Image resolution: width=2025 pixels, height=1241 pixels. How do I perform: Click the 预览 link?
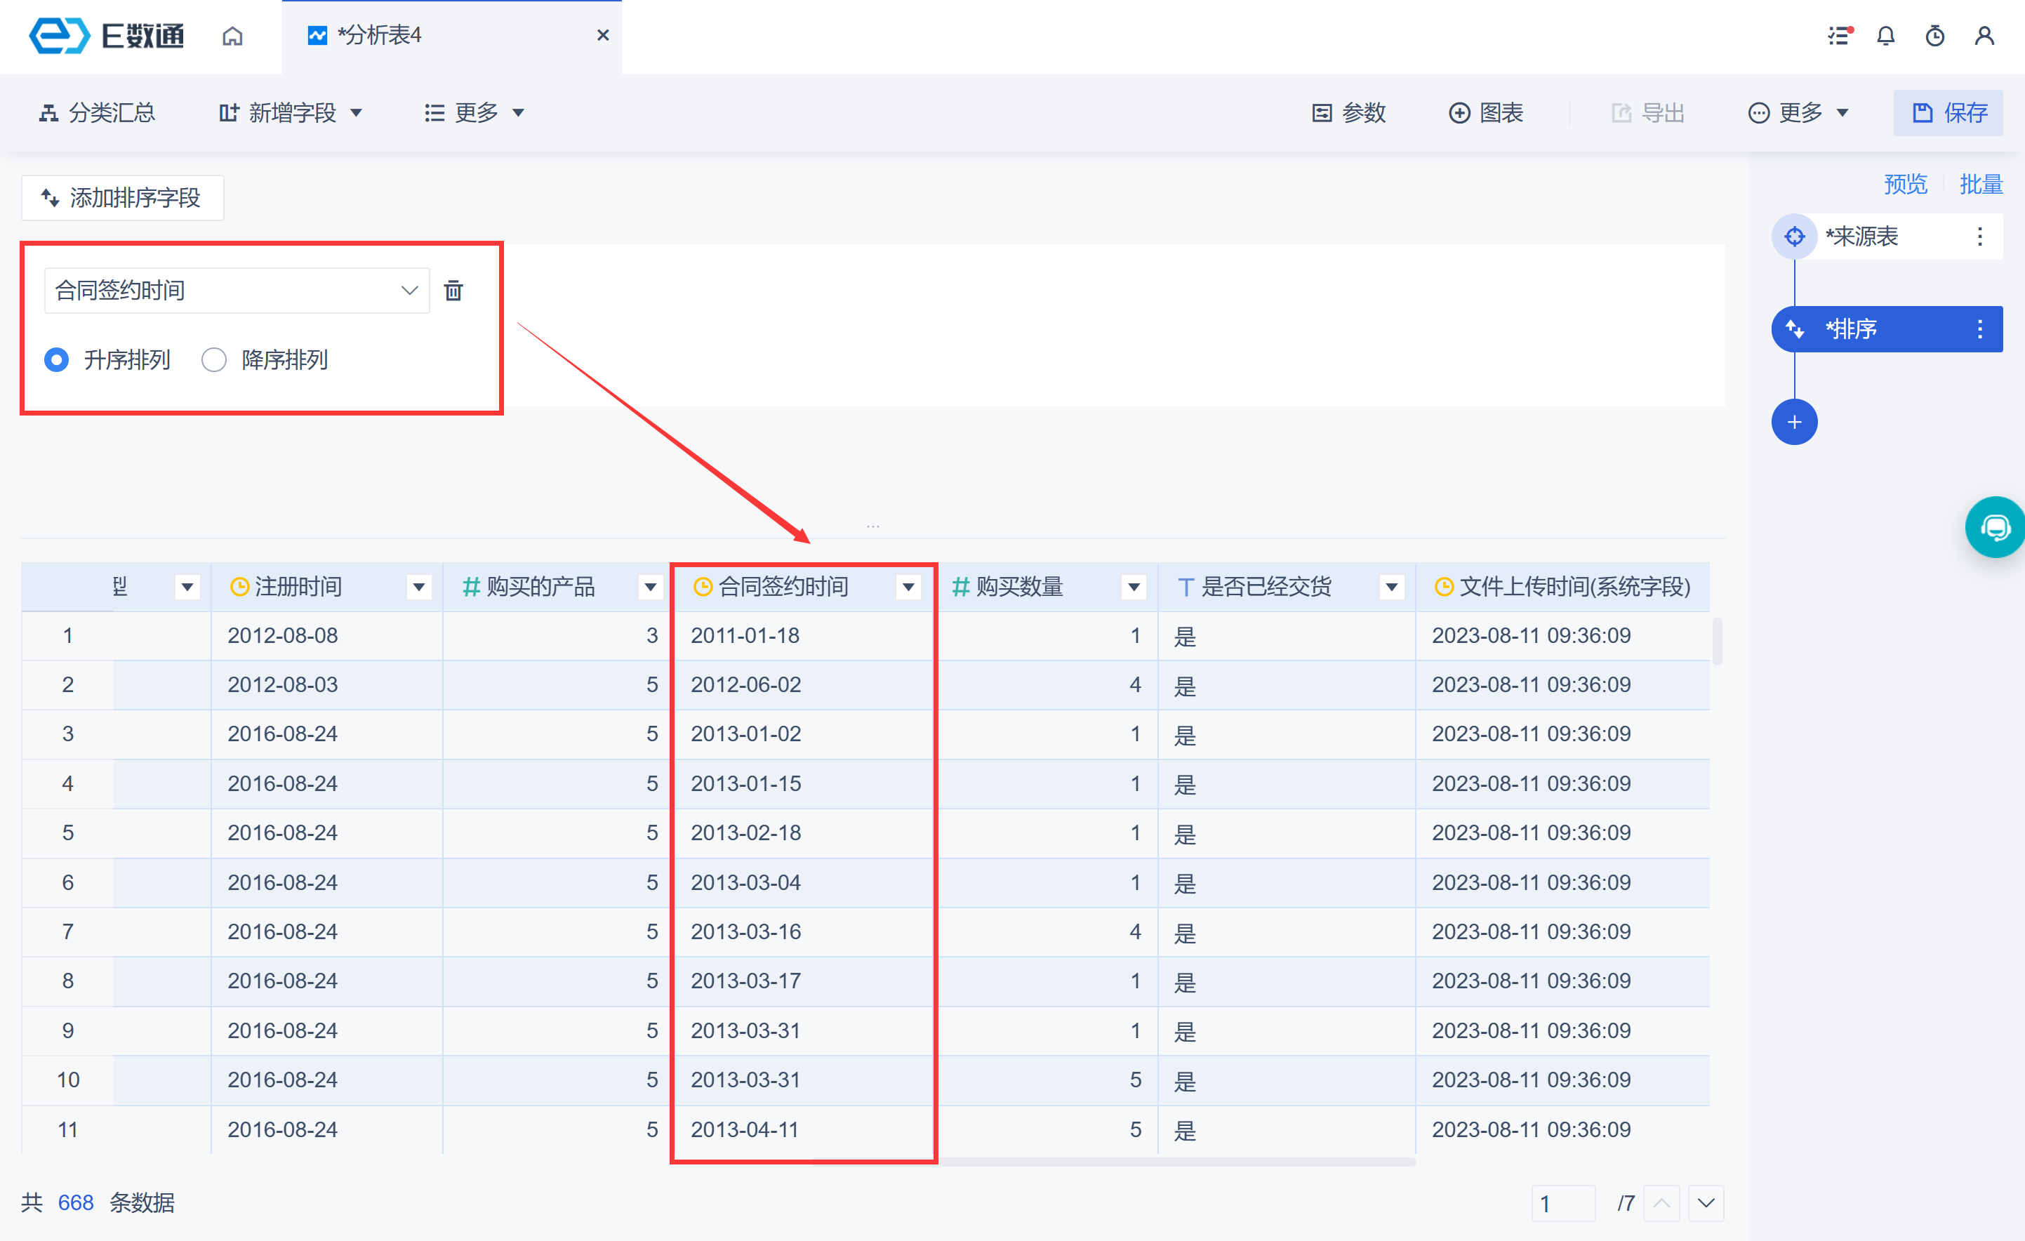coord(1904,184)
